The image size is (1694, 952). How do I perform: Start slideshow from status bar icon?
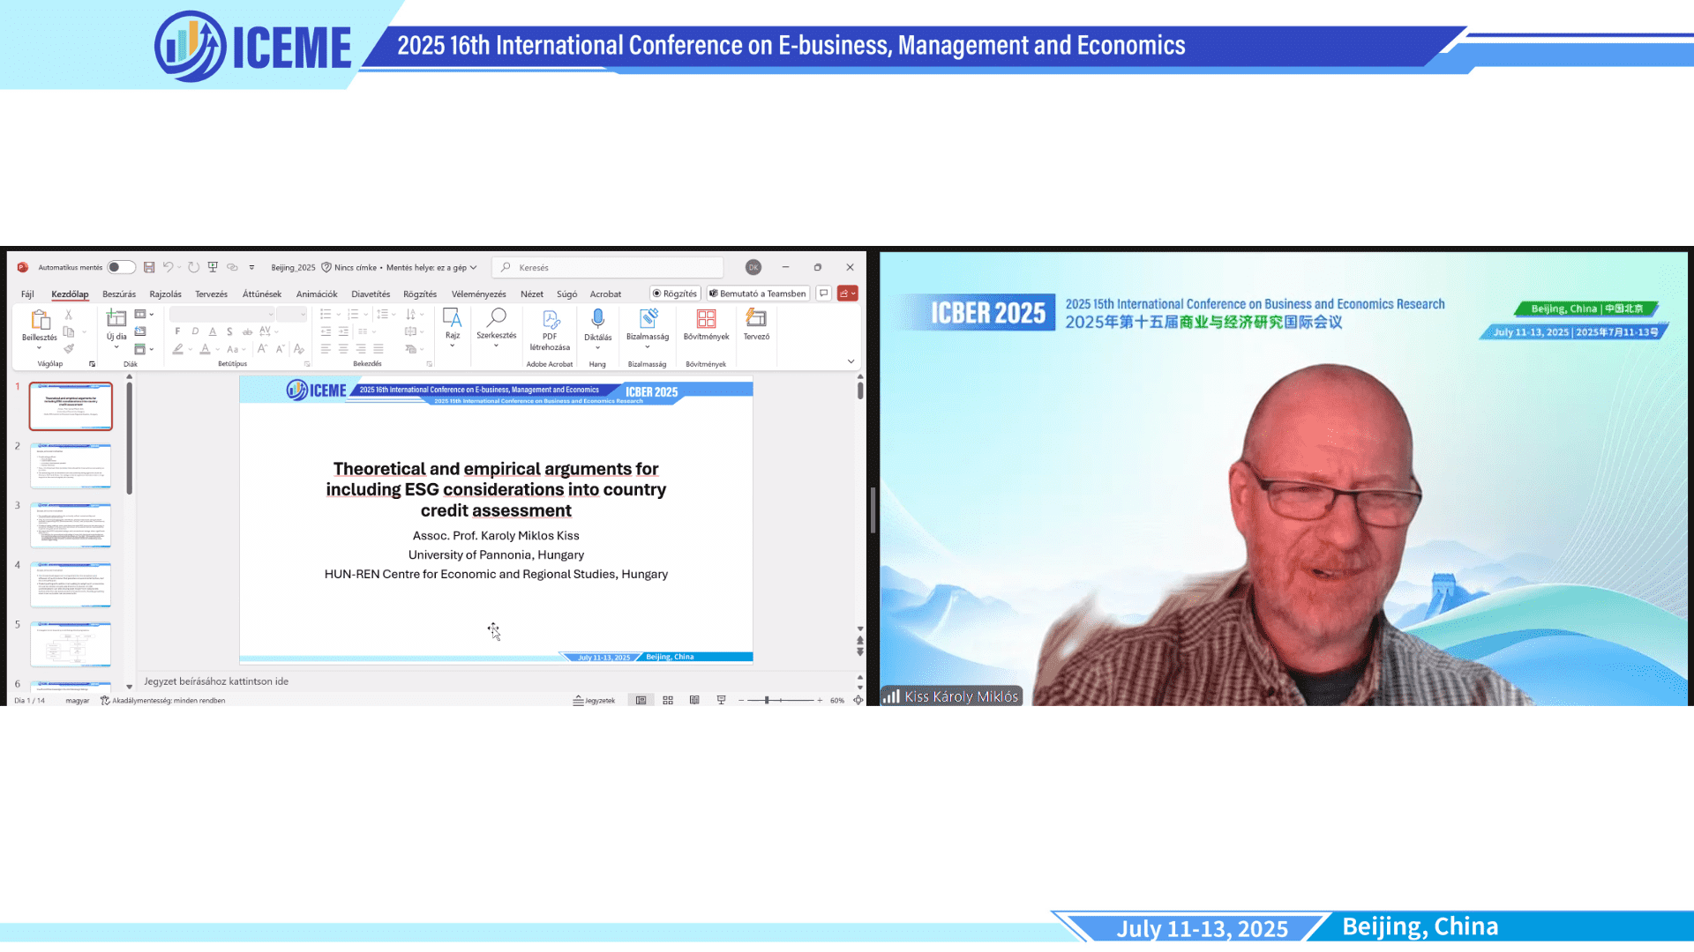(x=721, y=700)
